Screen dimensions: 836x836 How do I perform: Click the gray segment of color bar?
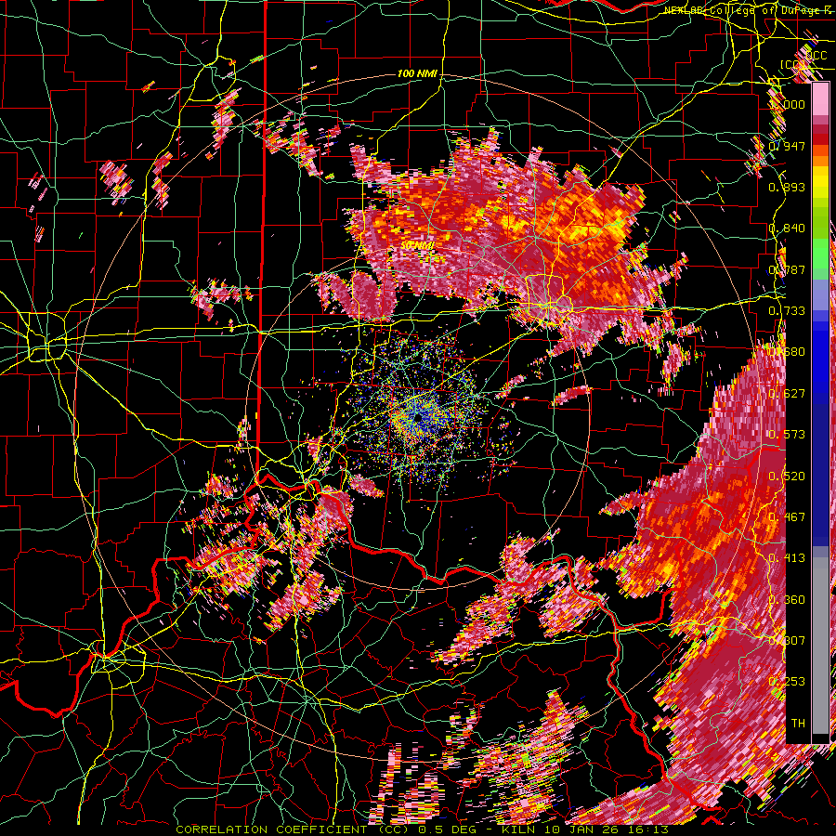coord(820,646)
